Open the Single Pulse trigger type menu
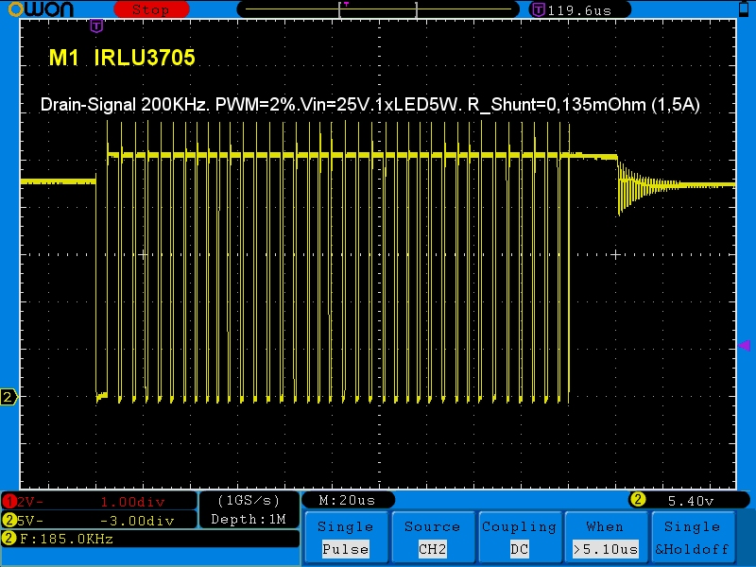Screen dimensions: 756x567 [x=346, y=538]
